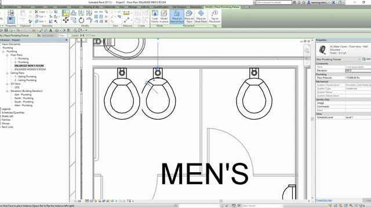Viewport: 371px width, 208px height.
Task: Open the Massing & Site ribbon tab
Action: click(91, 7)
